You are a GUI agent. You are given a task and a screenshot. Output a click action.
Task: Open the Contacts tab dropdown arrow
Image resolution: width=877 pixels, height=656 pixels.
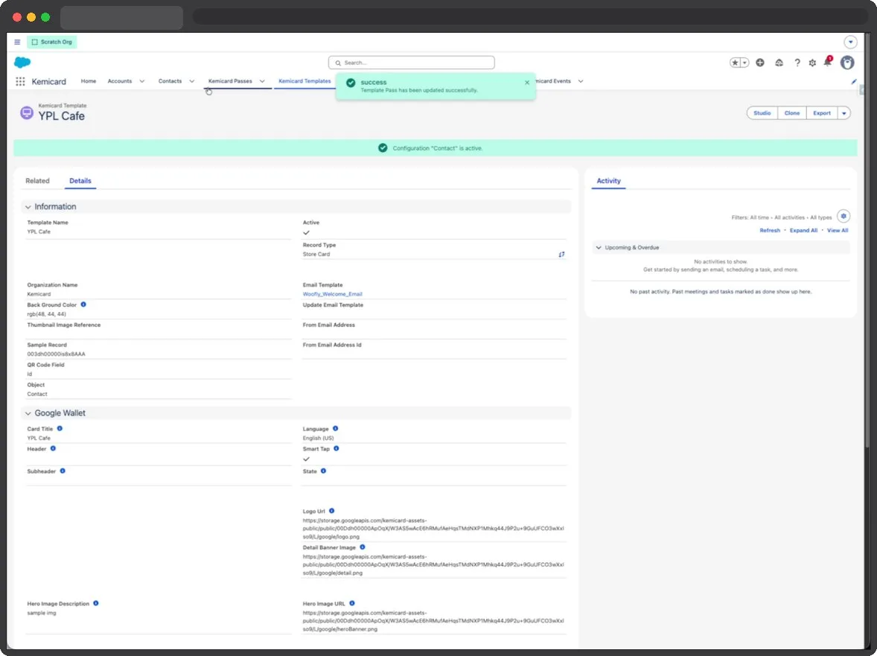coord(191,82)
